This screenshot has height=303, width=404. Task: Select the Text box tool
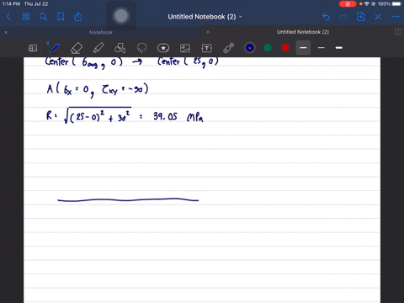(207, 48)
